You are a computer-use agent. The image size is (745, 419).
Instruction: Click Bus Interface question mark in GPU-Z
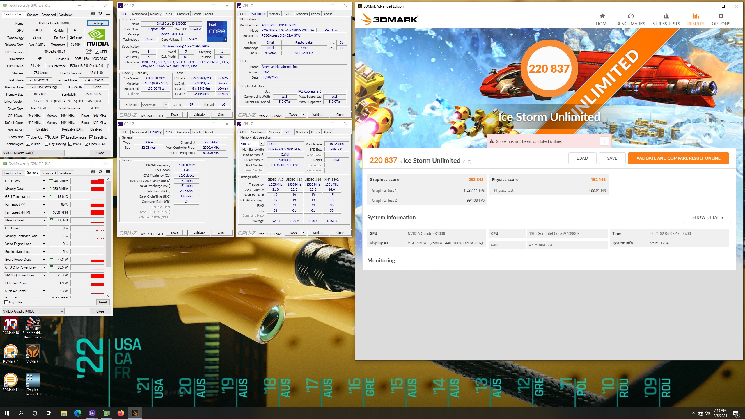point(108,66)
